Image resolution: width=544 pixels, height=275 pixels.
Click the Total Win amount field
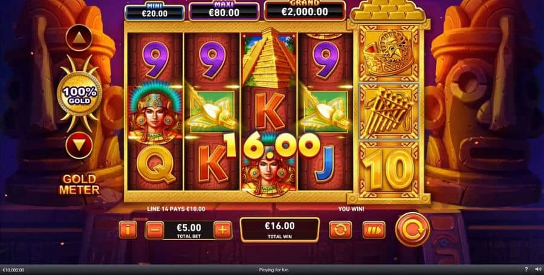click(280, 230)
